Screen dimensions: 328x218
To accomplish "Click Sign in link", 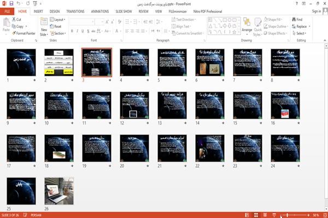I will tap(317, 11).
